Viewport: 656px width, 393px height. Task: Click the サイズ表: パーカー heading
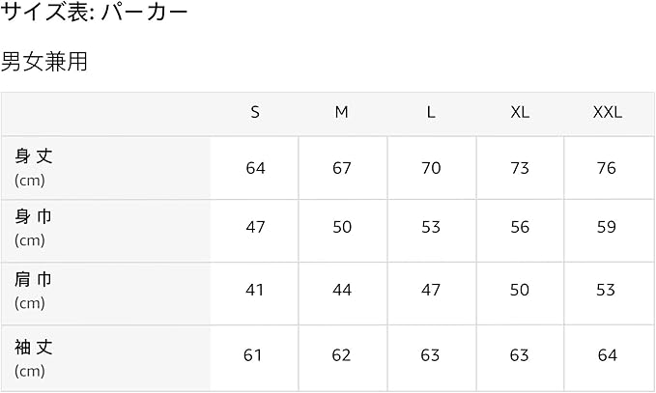pos(95,14)
